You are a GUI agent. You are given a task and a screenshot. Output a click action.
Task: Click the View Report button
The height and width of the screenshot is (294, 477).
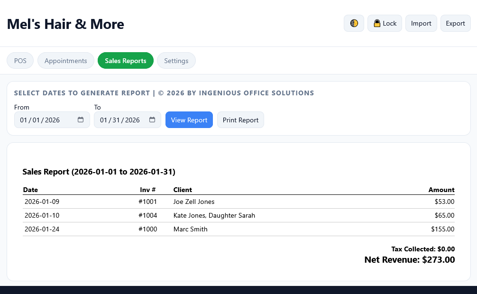point(189,119)
